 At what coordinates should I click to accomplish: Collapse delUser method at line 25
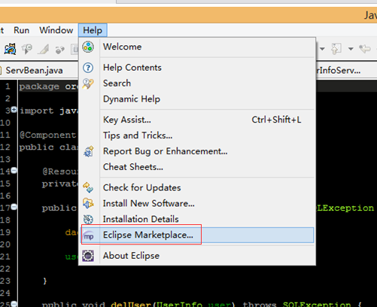(x=14, y=304)
